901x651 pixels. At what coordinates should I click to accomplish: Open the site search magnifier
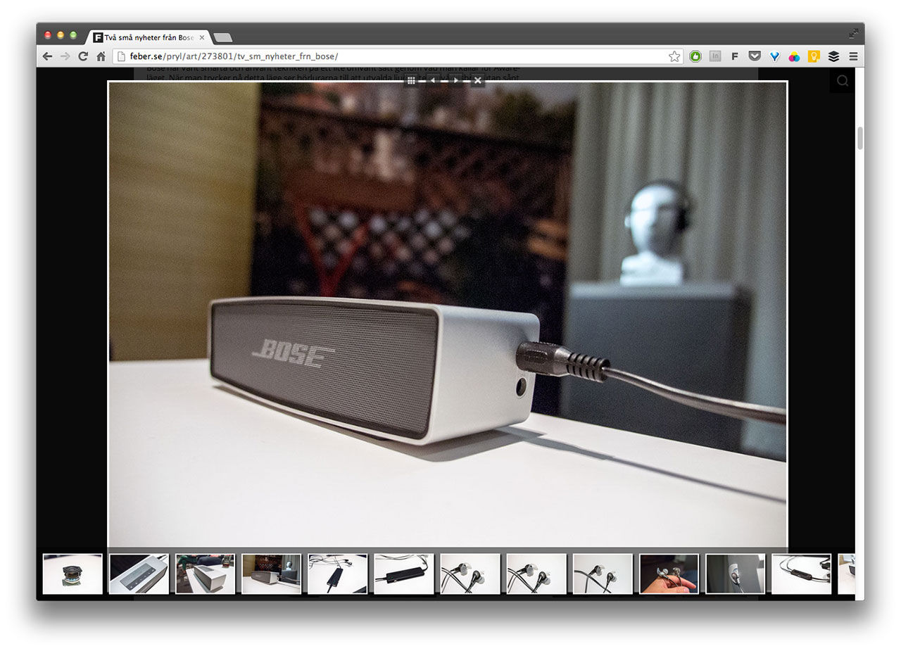(x=842, y=81)
